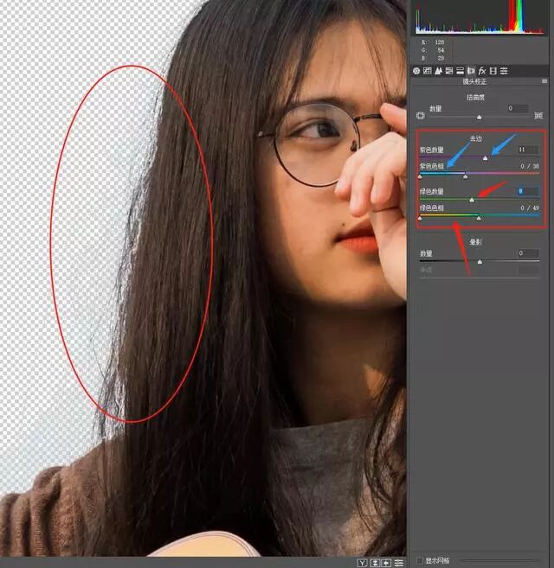Adjust the 晕影 数量 slider handle

coord(480,262)
